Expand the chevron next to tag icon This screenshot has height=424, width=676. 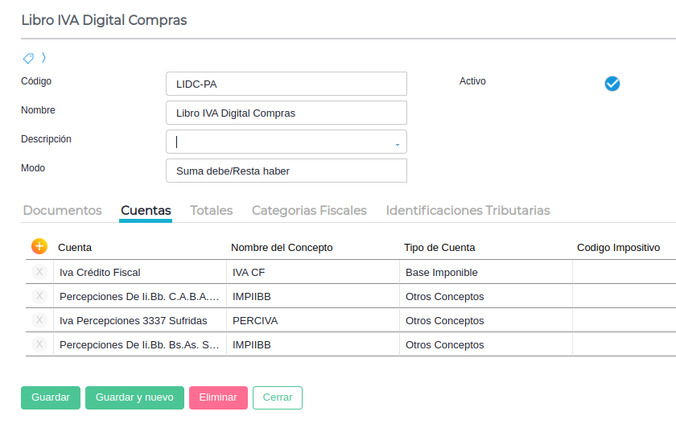point(43,58)
